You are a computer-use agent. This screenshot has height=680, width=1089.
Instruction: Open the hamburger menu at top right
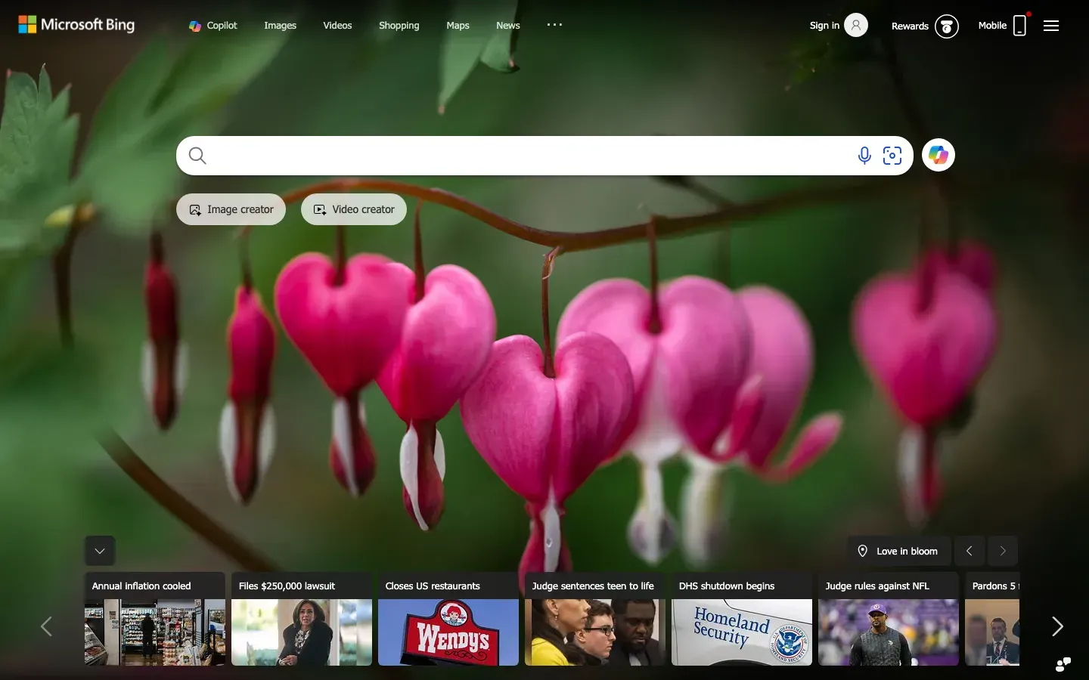(1050, 25)
